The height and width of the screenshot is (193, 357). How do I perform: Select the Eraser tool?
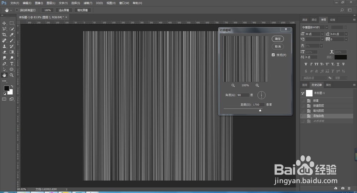click(x=4, y=52)
